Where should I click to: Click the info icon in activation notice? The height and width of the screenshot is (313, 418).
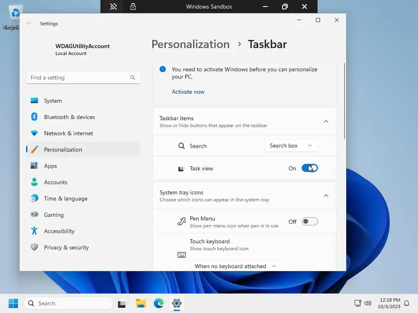tap(162, 69)
